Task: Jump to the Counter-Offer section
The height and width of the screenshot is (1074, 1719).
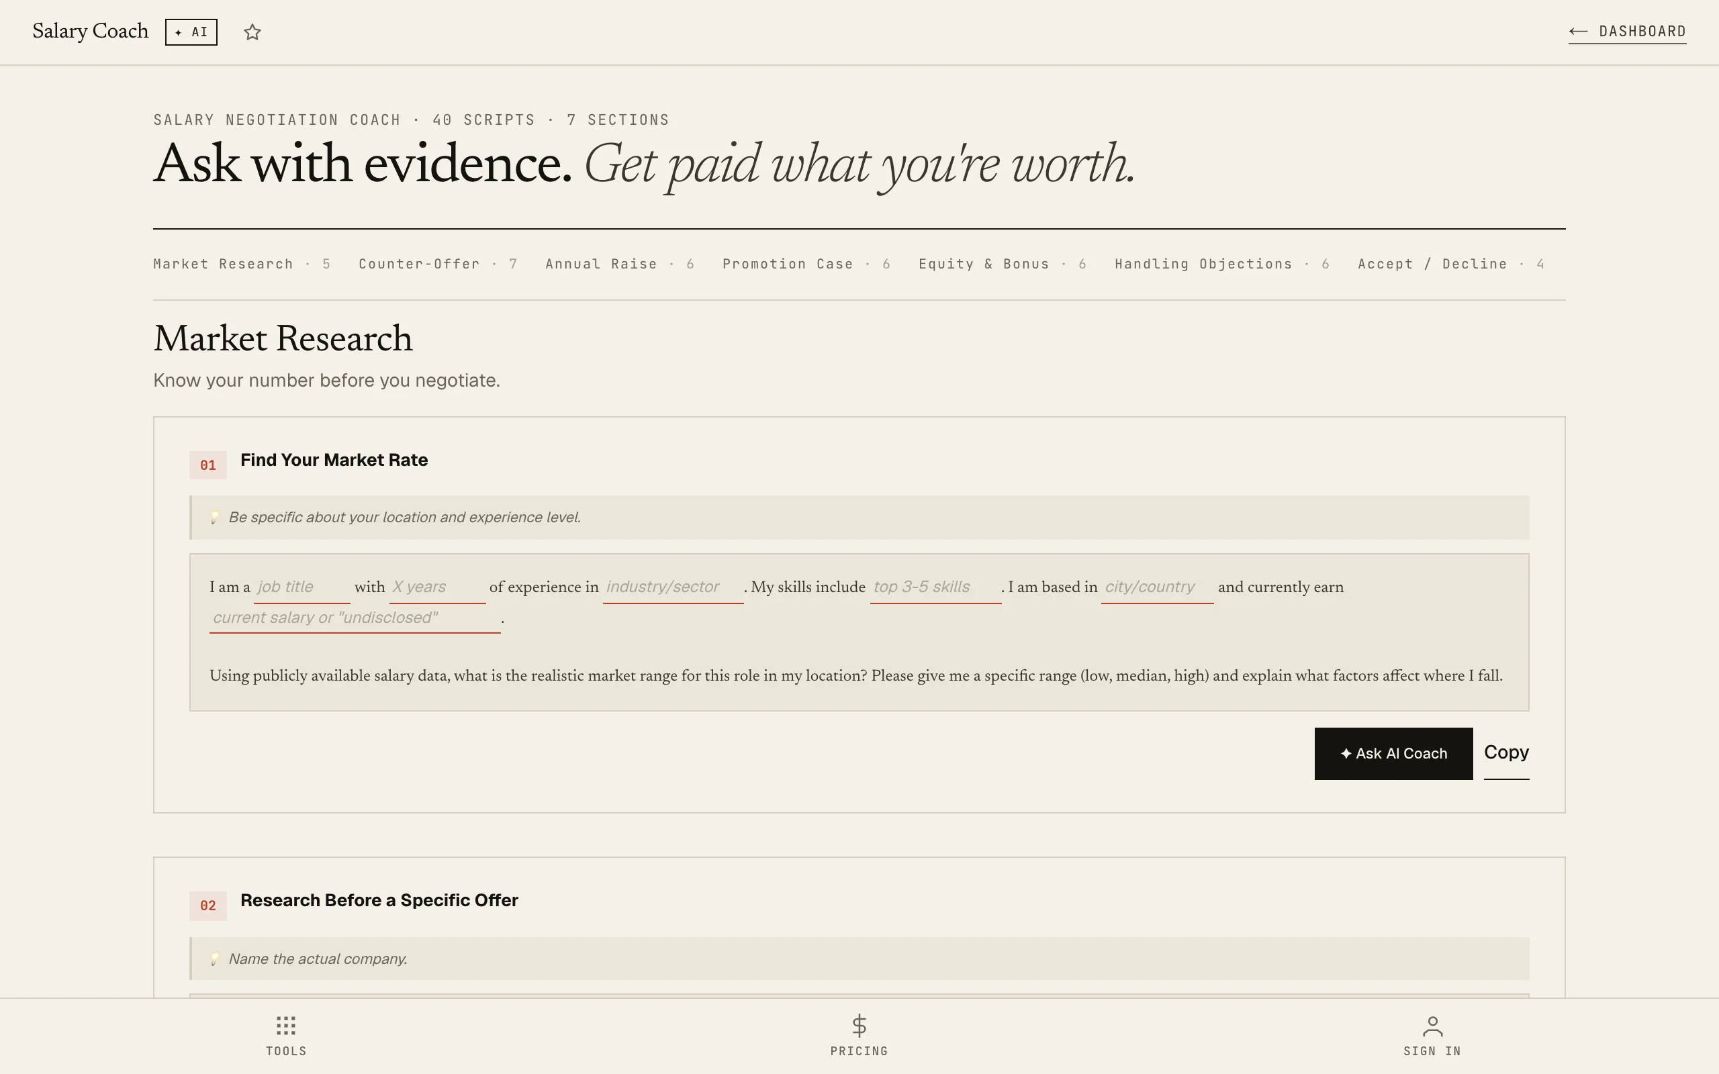Action: click(438, 264)
